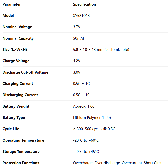168x168 pixels.
Task: Click the 4.2V charge voltage value
Action: point(77,61)
